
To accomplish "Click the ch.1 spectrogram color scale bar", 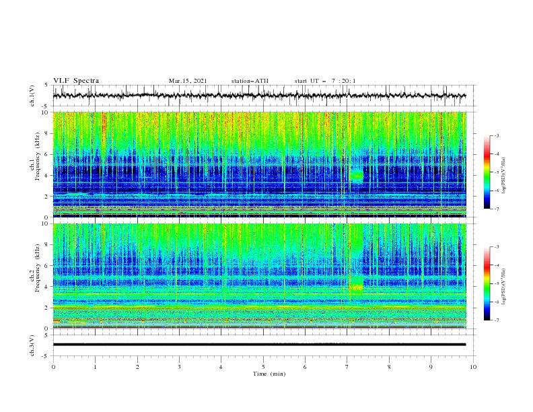I will pos(487,172).
